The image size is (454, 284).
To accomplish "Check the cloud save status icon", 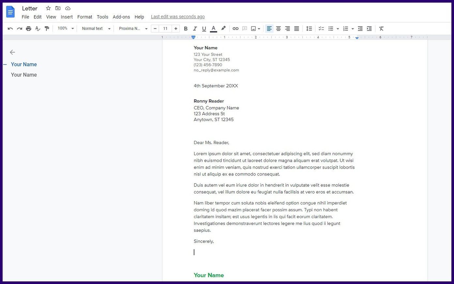I will coord(68,8).
